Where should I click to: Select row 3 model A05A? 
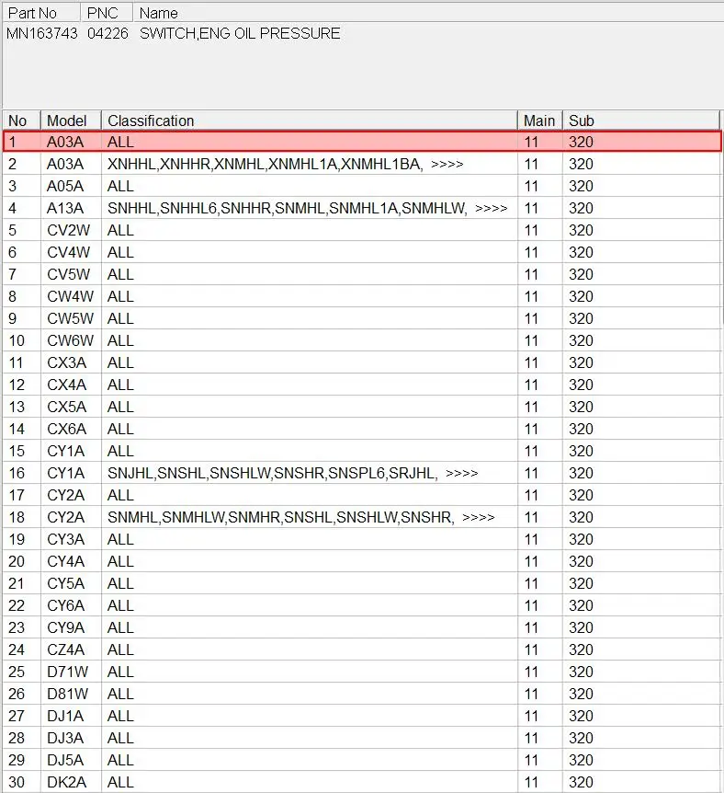[65, 186]
